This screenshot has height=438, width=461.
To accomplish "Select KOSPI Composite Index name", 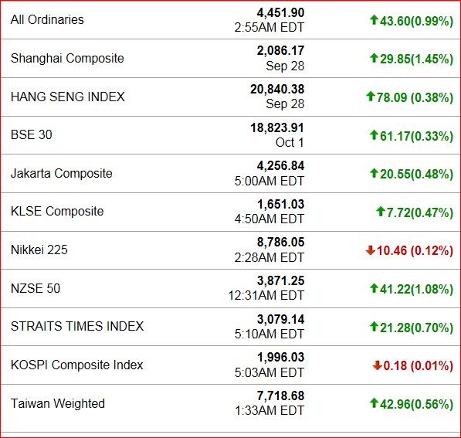I will [76, 365].
